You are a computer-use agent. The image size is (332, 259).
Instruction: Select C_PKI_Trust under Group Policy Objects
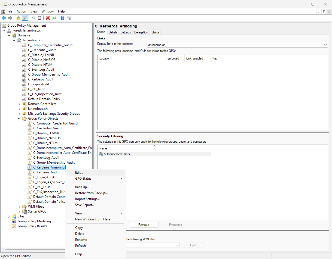coord(42,187)
